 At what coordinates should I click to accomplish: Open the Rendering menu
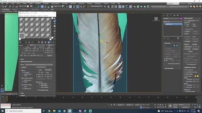(x=65, y=3)
